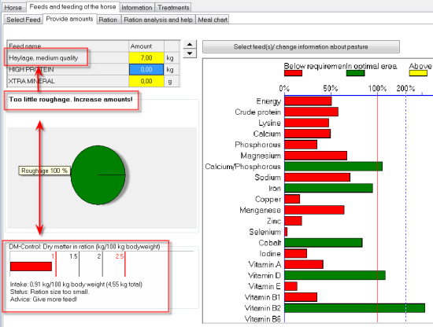Switch to Feeds and feeding of the horse tab
The width and height of the screenshot is (433, 327).
pos(72,6)
